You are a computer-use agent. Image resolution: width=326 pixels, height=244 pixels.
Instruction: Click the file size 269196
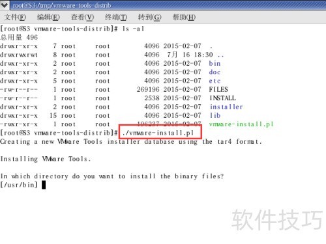coord(148,90)
